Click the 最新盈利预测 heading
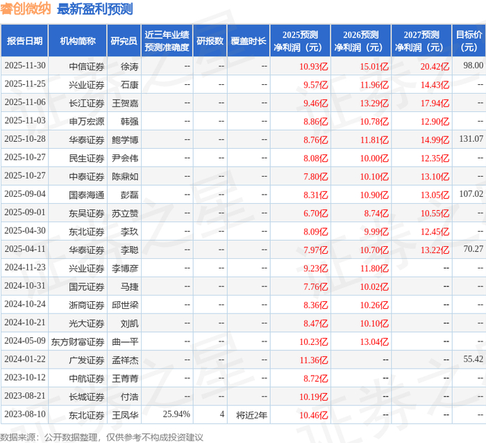 (95, 8)
